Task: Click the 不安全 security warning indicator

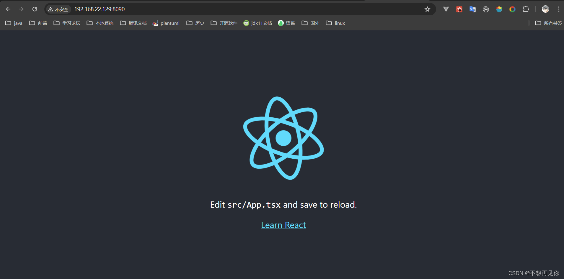Action: [x=58, y=9]
